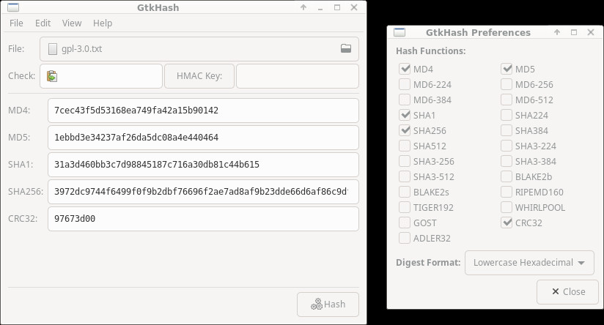Screen dimensions: 604x325
Task: Click the keep-above arrow in Preferences title bar
Action: pos(557,32)
